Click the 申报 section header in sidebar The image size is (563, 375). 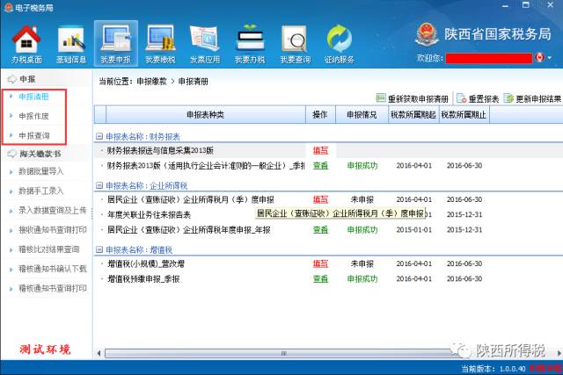tap(27, 79)
